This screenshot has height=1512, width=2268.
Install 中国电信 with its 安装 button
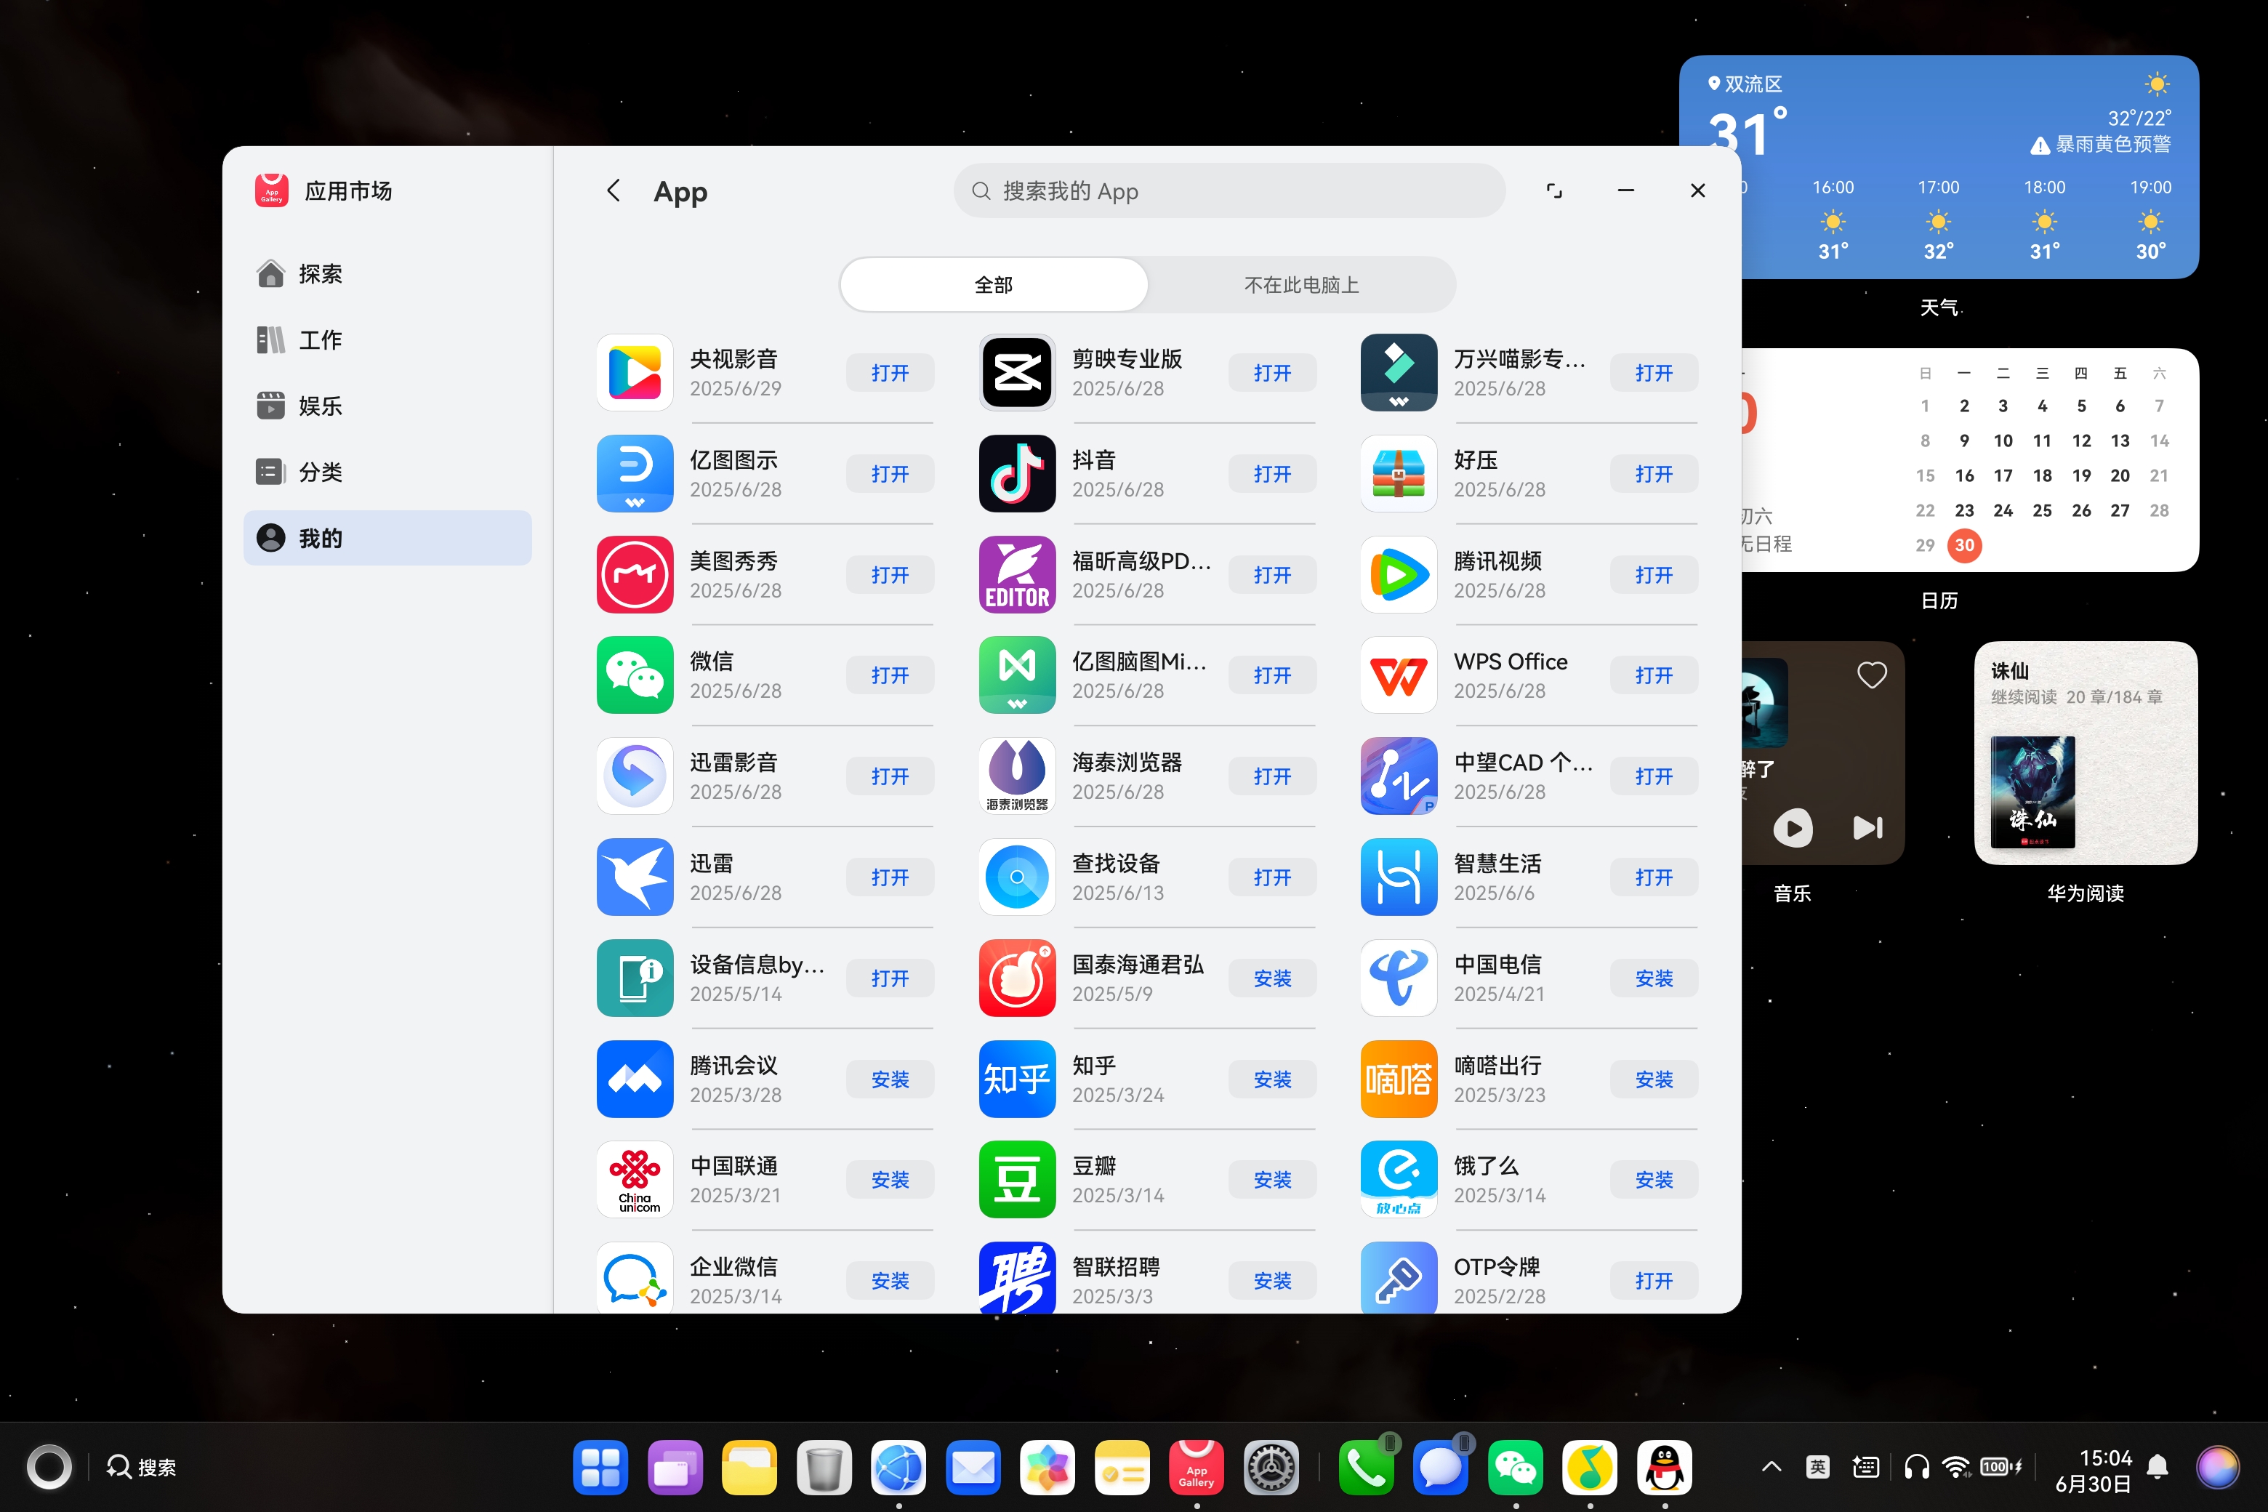tap(1654, 978)
